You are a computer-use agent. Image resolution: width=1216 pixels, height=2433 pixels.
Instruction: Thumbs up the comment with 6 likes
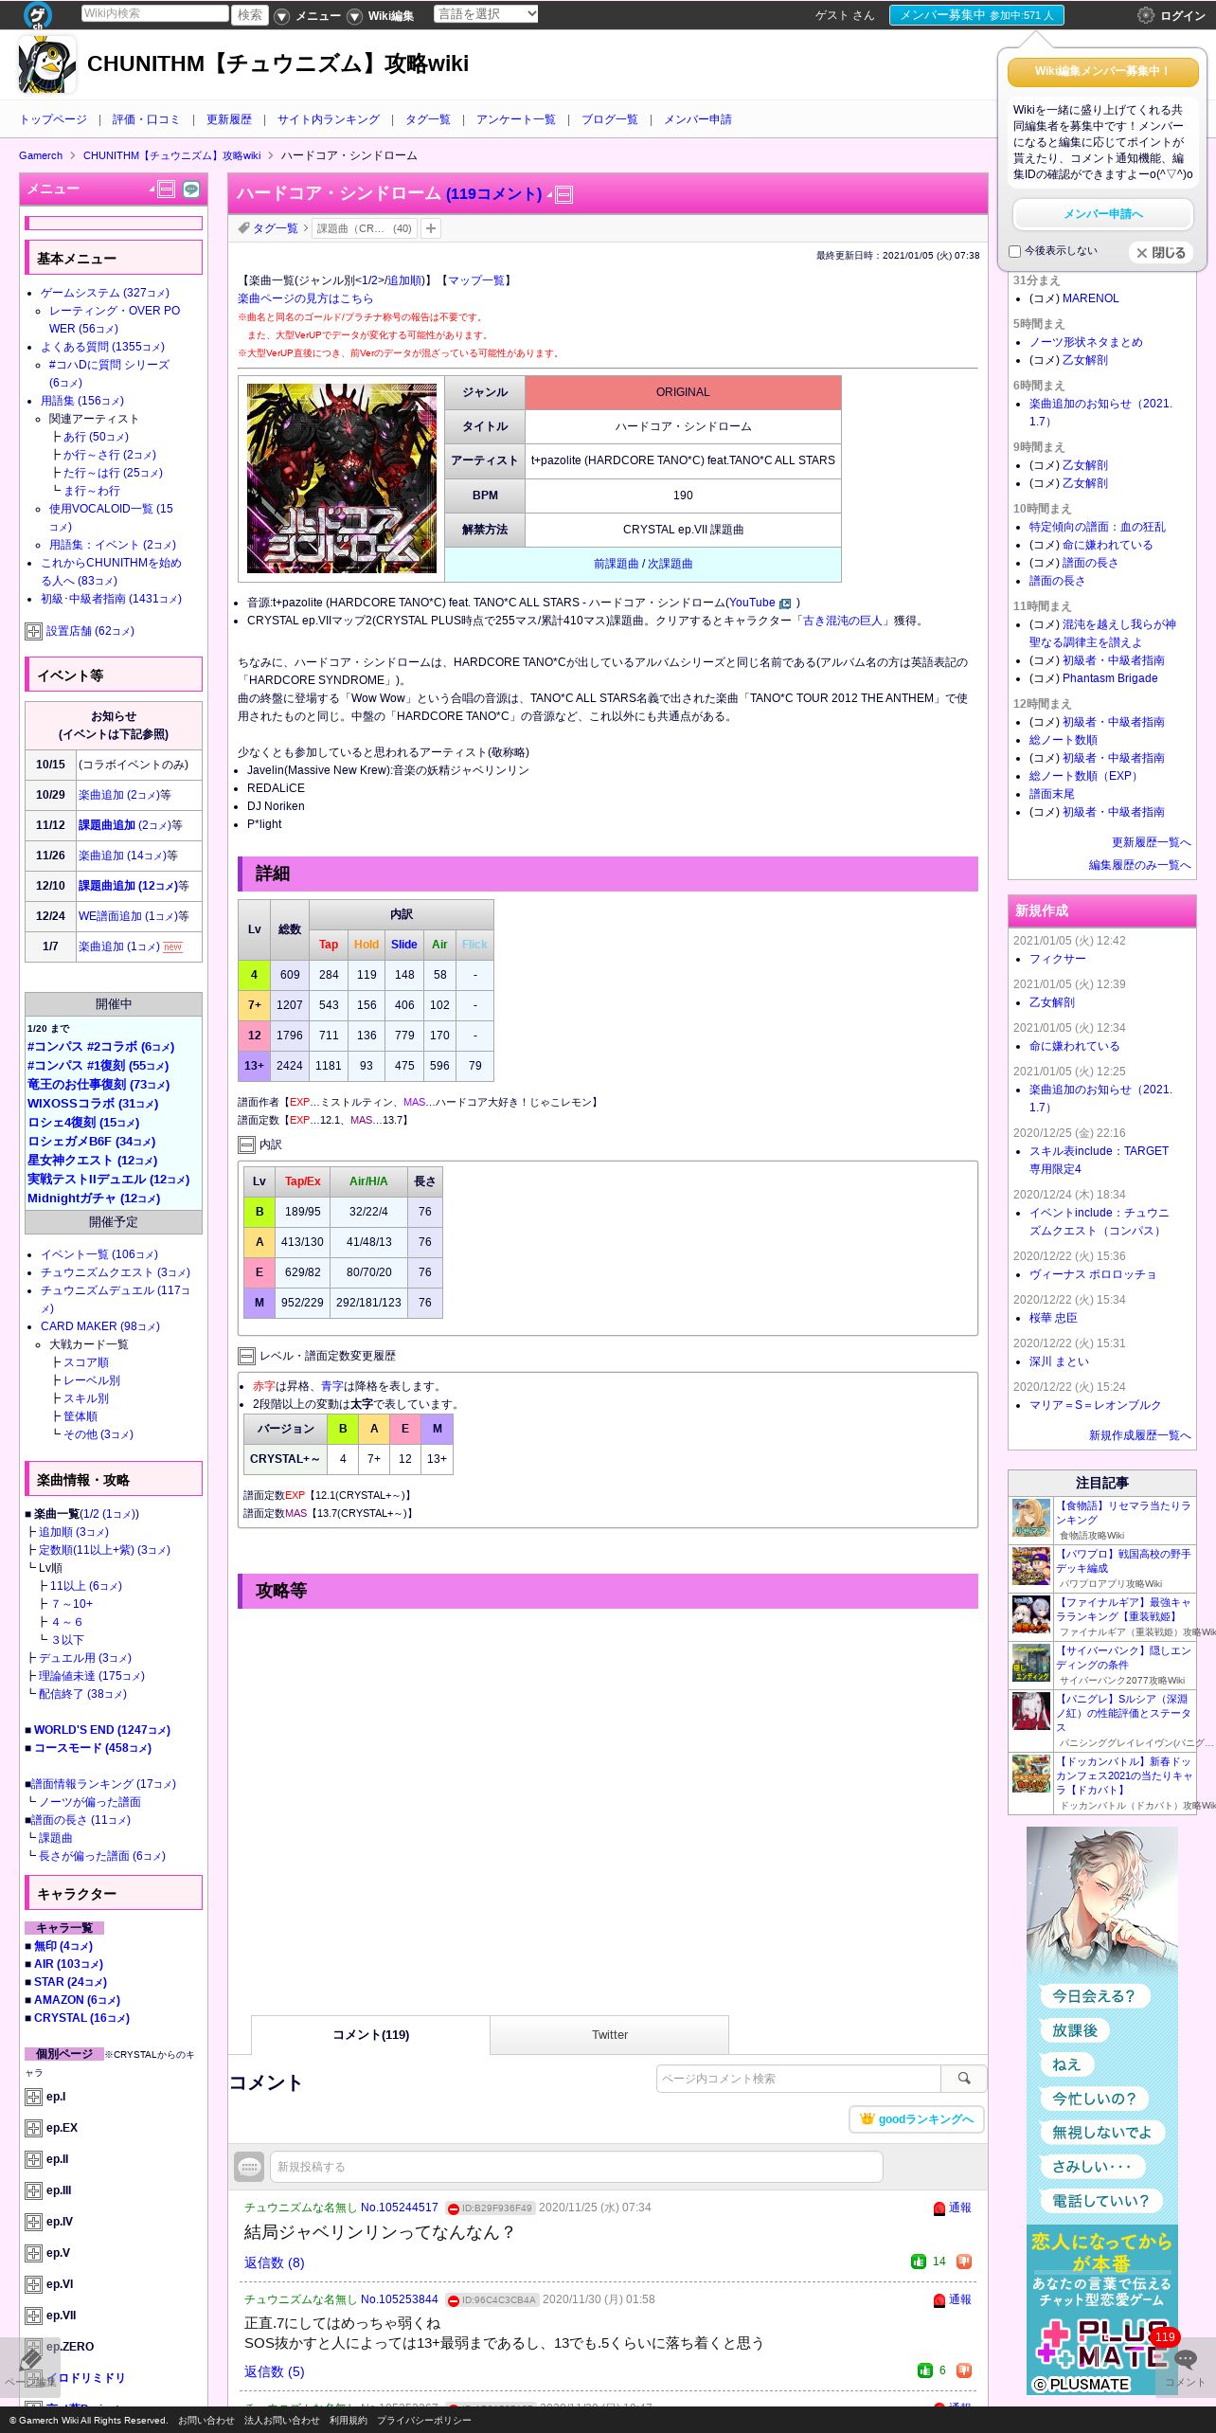tap(925, 2370)
